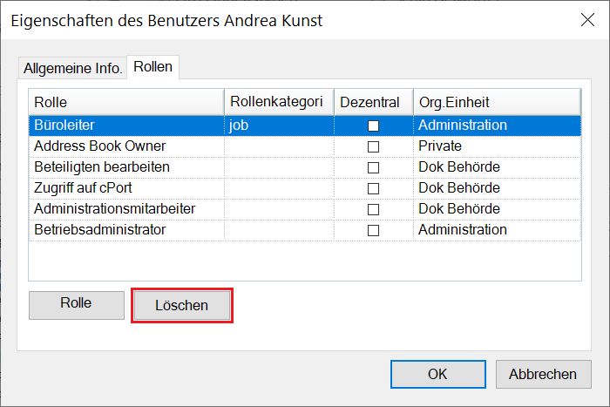
Task: Close the properties dialog window
Action: tap(584, 19)
